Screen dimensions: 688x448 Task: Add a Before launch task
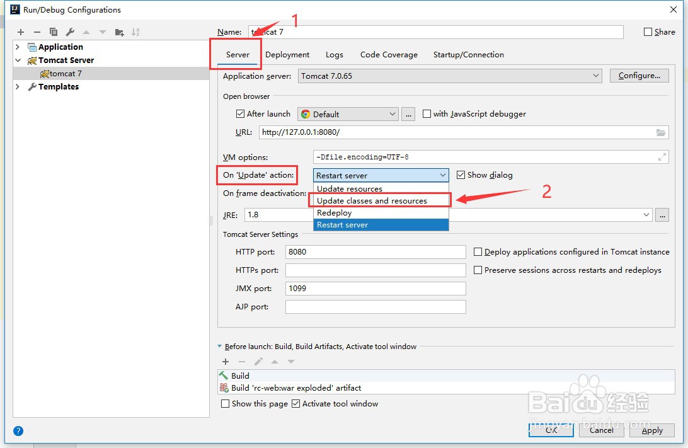pyautogui.click(x=226, y=362)
